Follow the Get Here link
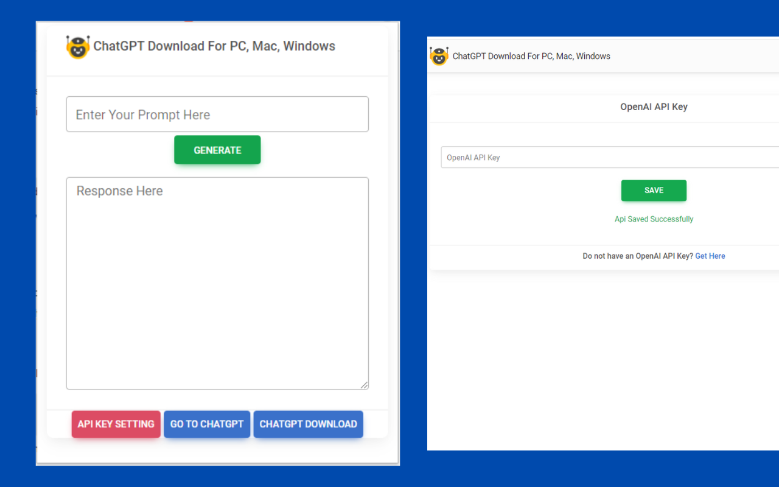Image resolution: width=779 pixels, height=487 pixels. pyautogui.click(x=710, y=256)
